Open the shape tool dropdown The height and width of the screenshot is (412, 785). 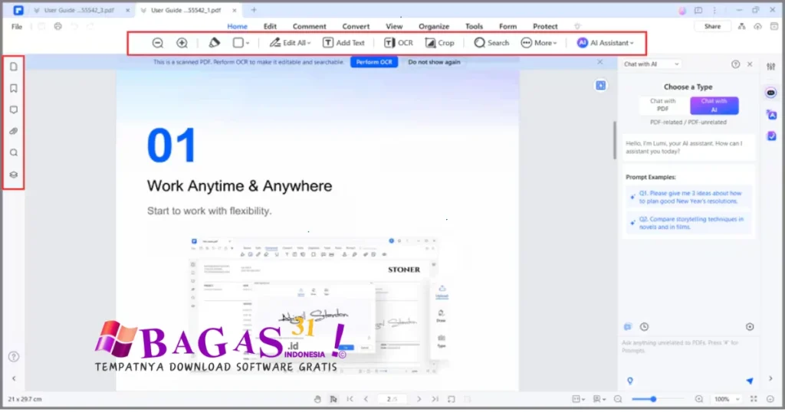tap(241, 43)
